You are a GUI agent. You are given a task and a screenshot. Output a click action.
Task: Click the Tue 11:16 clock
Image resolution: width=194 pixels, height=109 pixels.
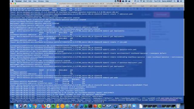click(157, 1)
